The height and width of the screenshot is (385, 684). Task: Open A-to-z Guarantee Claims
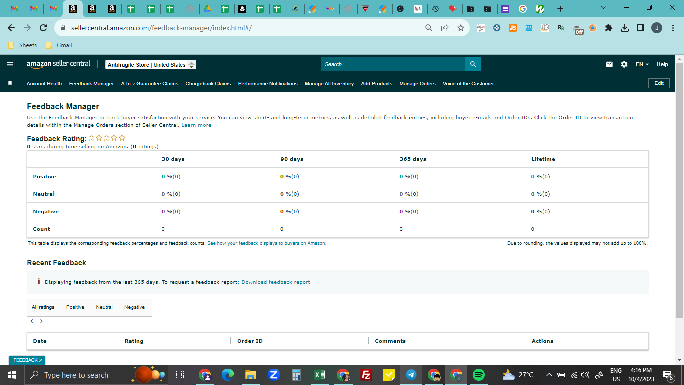click(x=150, y=84)
